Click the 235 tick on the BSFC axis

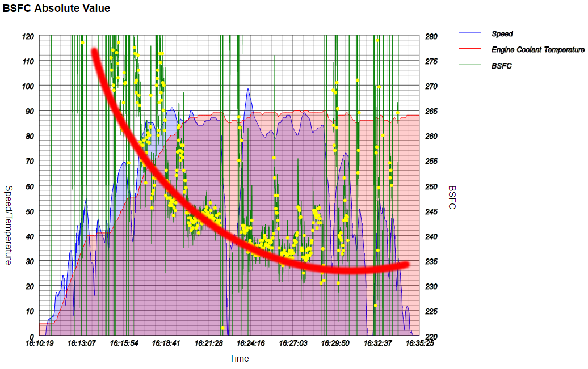click(x=431, y=261)
